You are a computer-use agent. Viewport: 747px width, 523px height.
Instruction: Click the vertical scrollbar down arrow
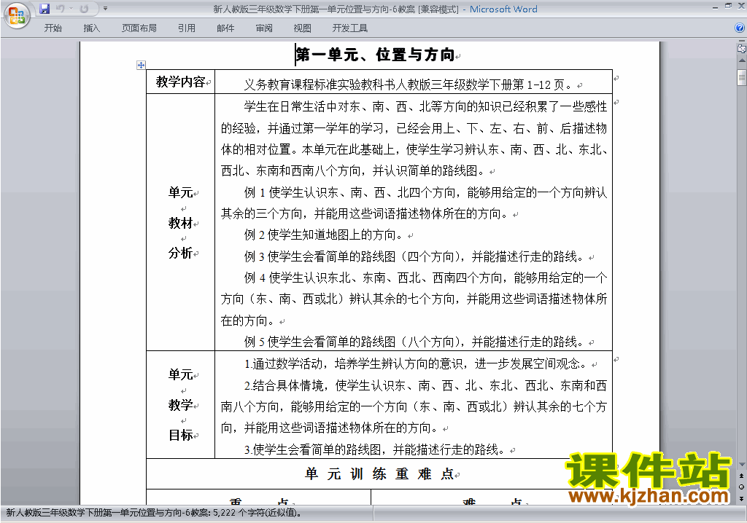pos(742,465)
